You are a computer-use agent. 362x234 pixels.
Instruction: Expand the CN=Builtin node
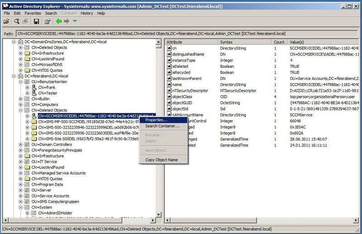coord(20,99)
